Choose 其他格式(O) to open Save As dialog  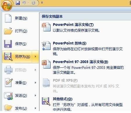[x=62, y=99]
